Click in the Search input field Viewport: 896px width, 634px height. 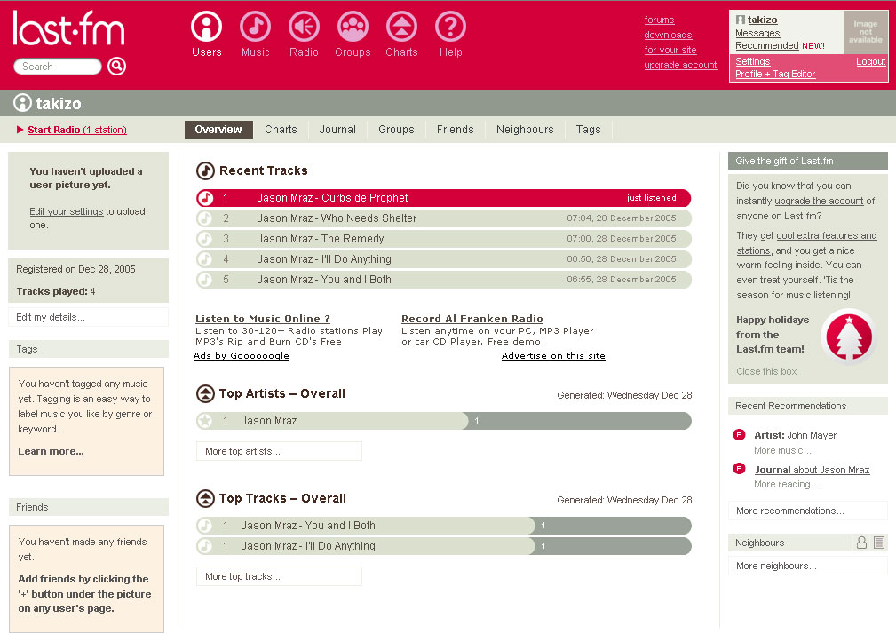pos(58,67)
